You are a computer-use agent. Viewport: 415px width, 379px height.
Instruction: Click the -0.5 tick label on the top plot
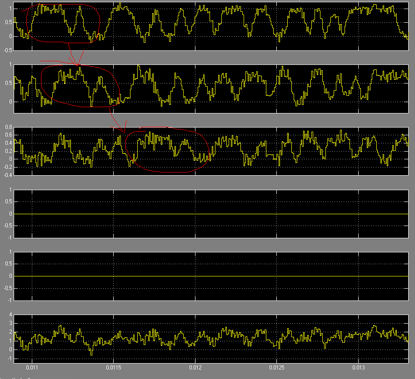tap(8, 50)
